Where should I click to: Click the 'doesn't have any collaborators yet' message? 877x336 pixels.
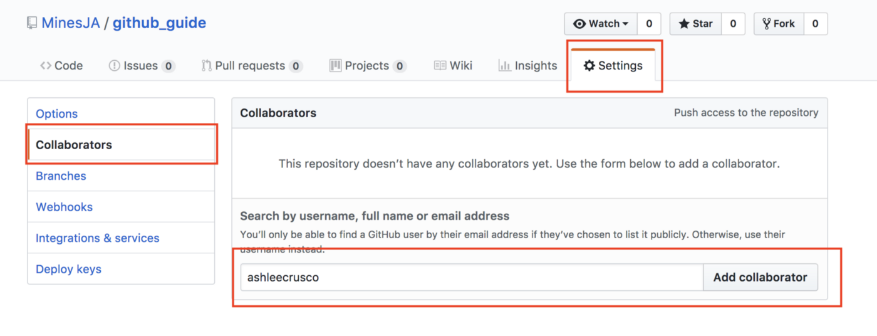(529, 164)
